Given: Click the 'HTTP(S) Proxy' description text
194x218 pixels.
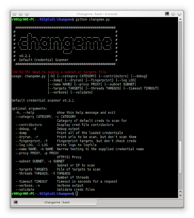Looking at the screenshot, I should point(69,157).
